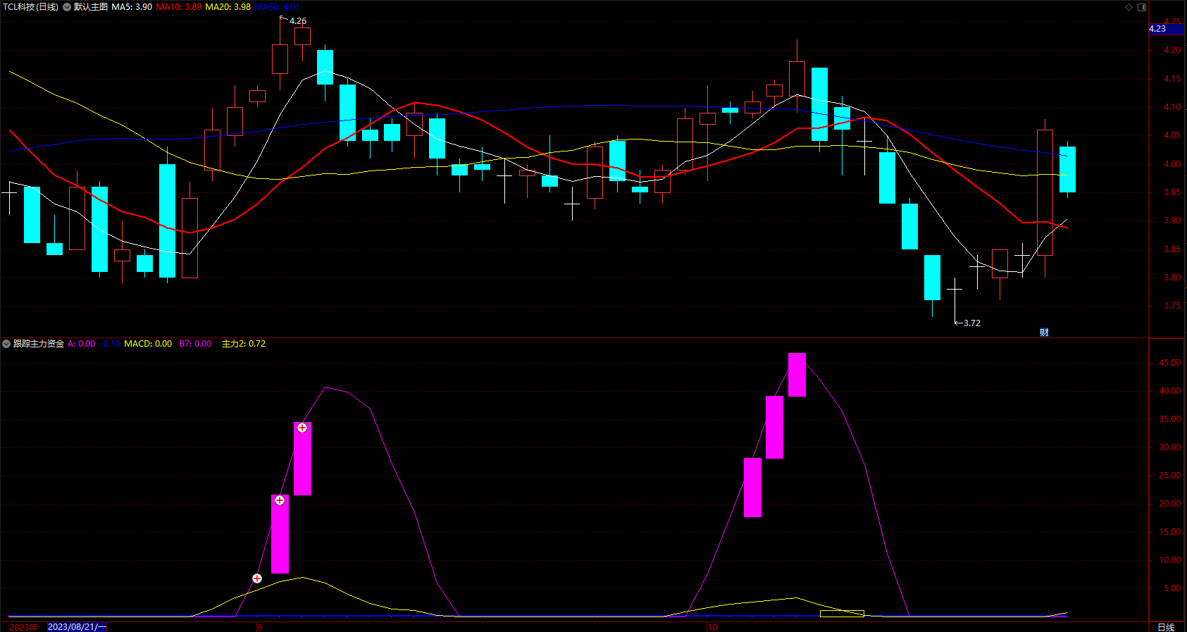Select the MA20: 3.98 legend
Image resolution: width=1187 pixels, height=632 pixels.
pos(228,7)
